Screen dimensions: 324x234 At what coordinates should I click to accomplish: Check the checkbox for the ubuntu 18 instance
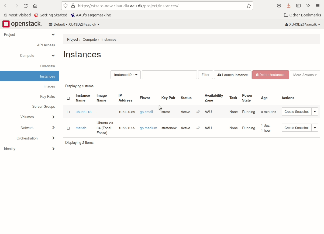[68, 112]
